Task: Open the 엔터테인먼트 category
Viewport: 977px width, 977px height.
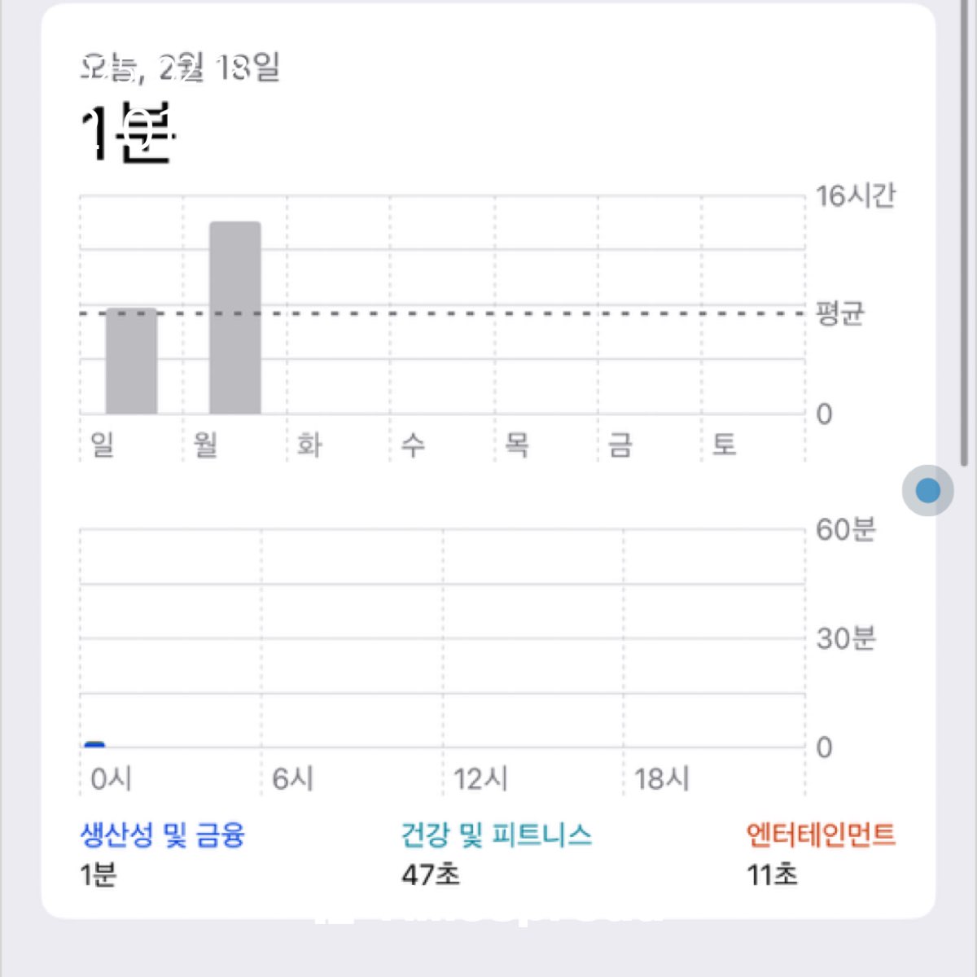Action: click(x=821, y=835)
